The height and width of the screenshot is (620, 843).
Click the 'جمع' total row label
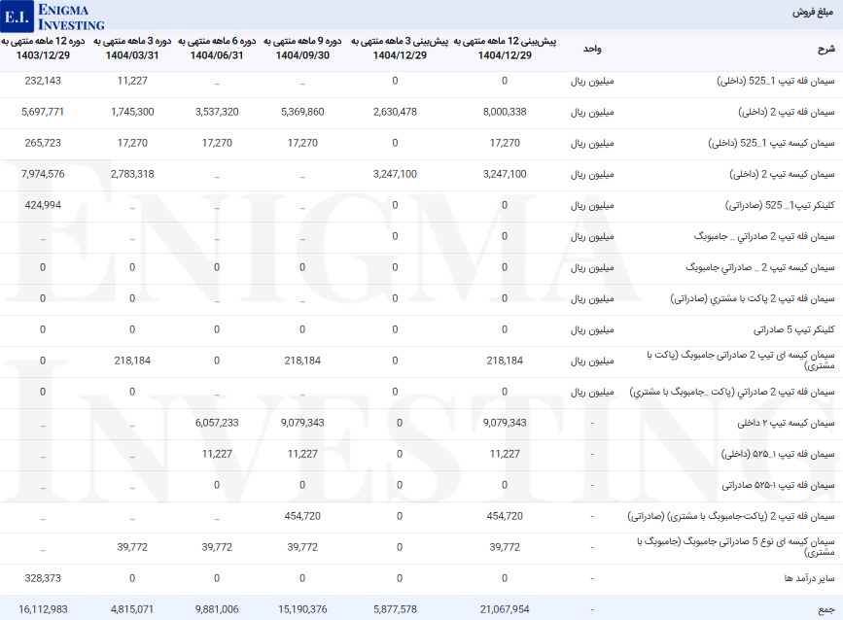coord(825,609)
